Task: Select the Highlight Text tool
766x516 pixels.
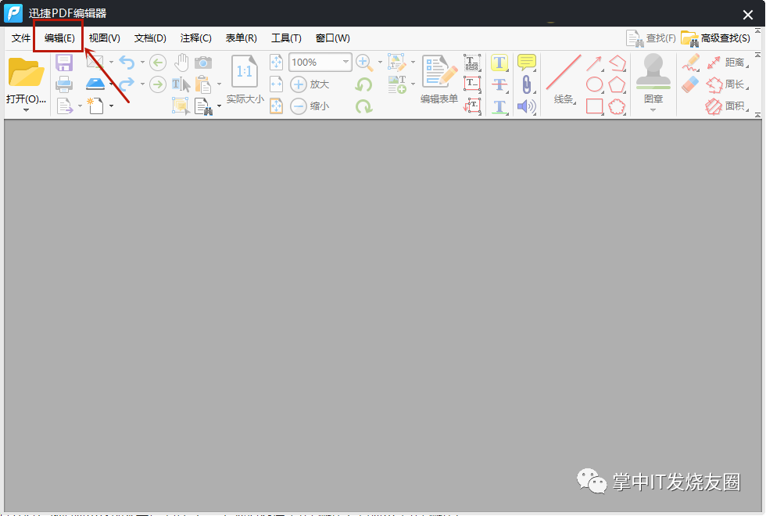Action: pos(499,63)
